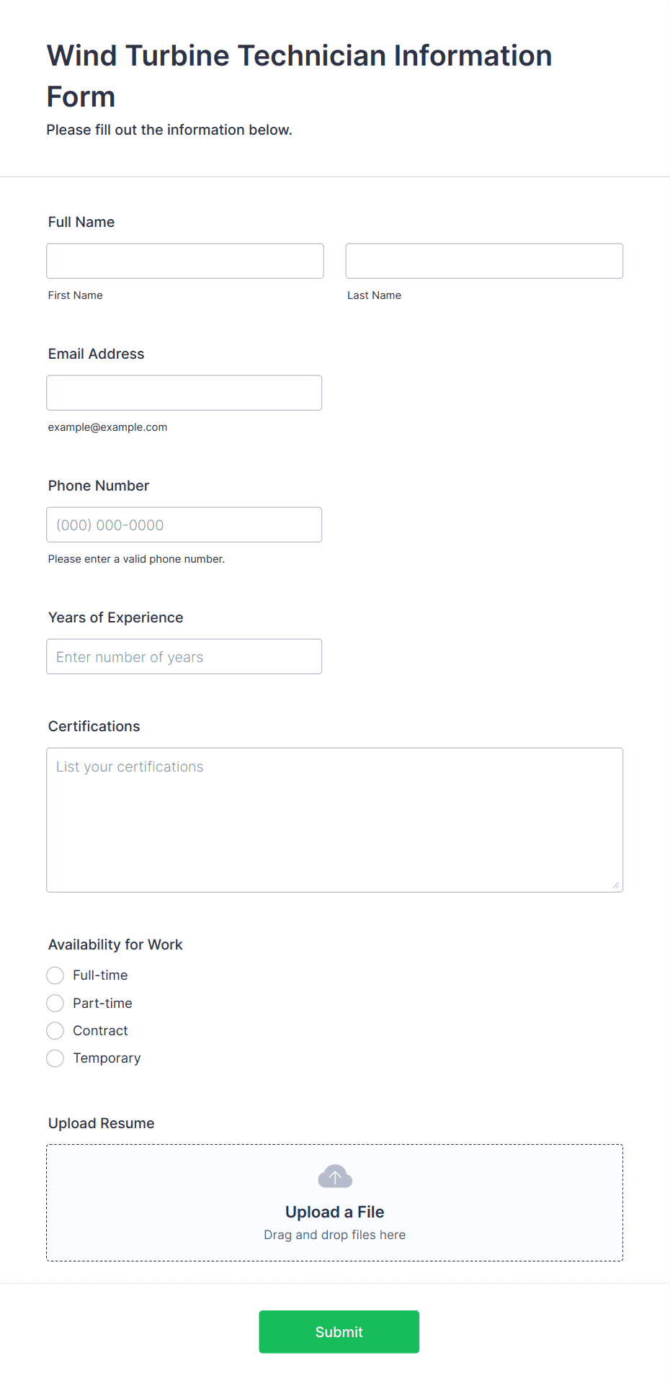Click the cloud upload icon
The height and width of the screenshot is (1389, 670).
(x=335, y=1176)
